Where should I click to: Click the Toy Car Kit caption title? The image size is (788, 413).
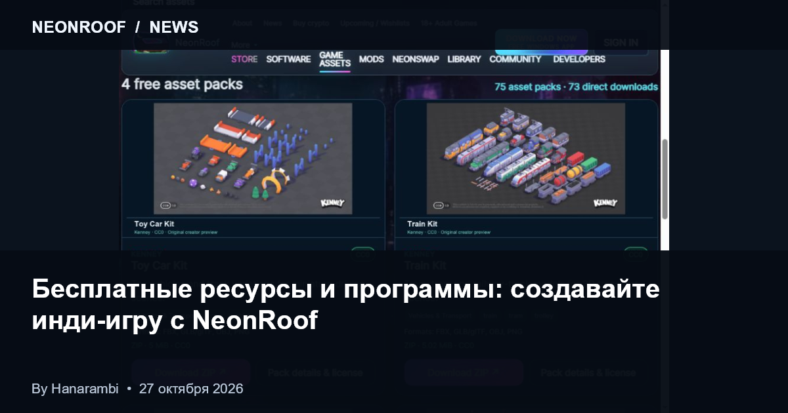pyautogui.click(x=154, y=224)
